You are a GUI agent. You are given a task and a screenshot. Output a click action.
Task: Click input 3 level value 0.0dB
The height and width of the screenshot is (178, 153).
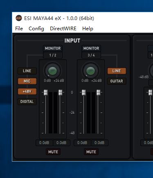(x=82, y=143)
